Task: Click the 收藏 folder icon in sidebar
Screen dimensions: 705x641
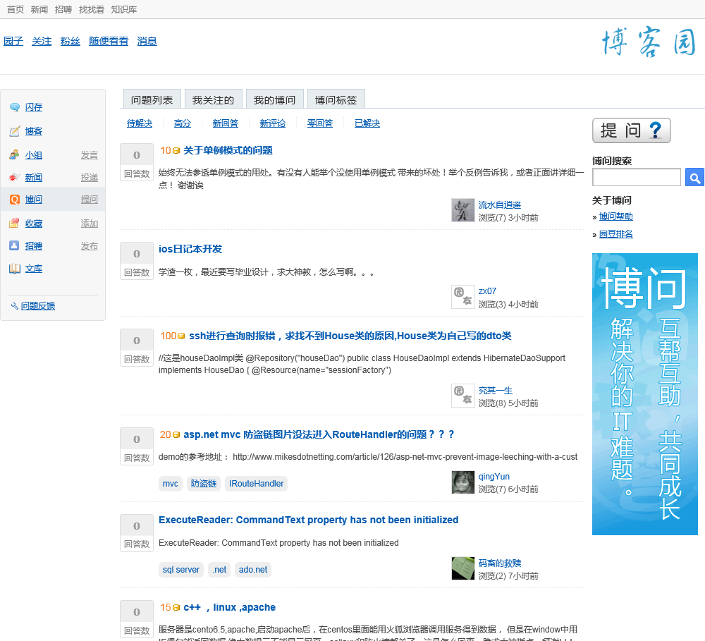Action: pos(14,224)
